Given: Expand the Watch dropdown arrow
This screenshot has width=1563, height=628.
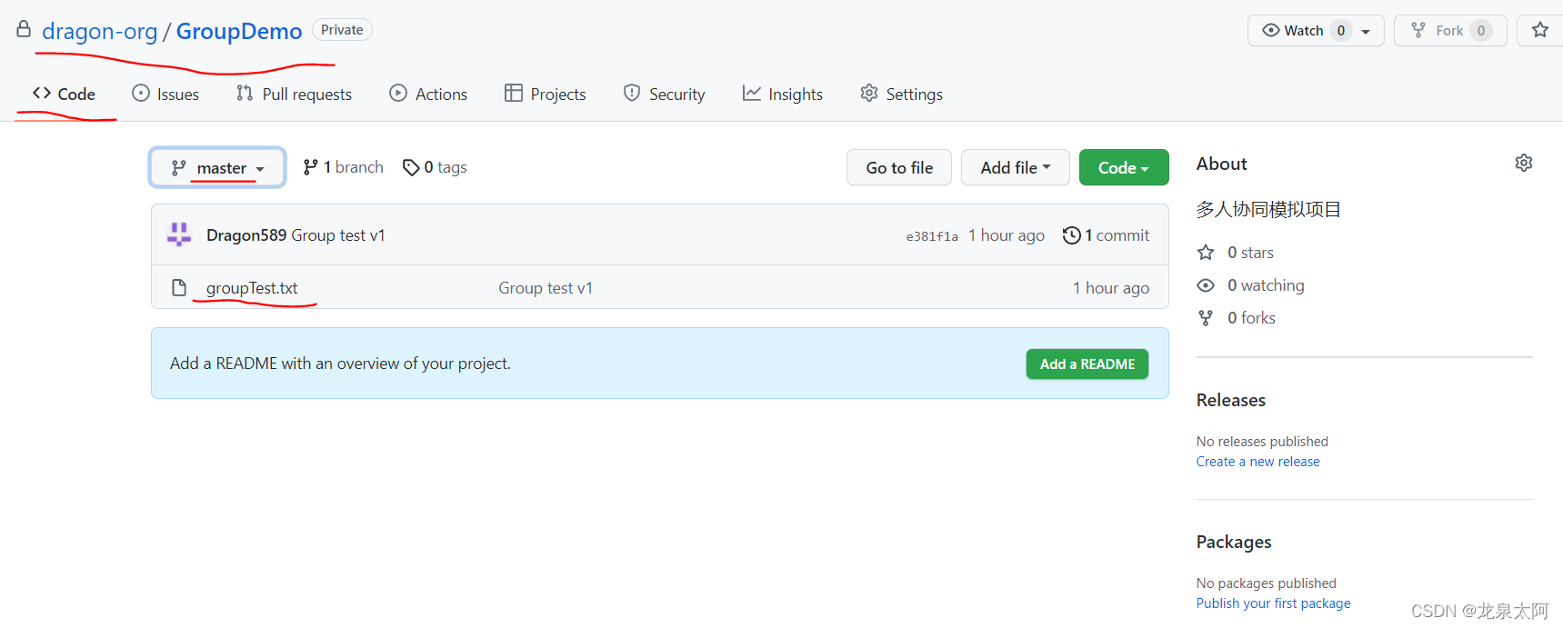Looking at the screenshot, I should pyautogui.click(x=1366, y=31).
